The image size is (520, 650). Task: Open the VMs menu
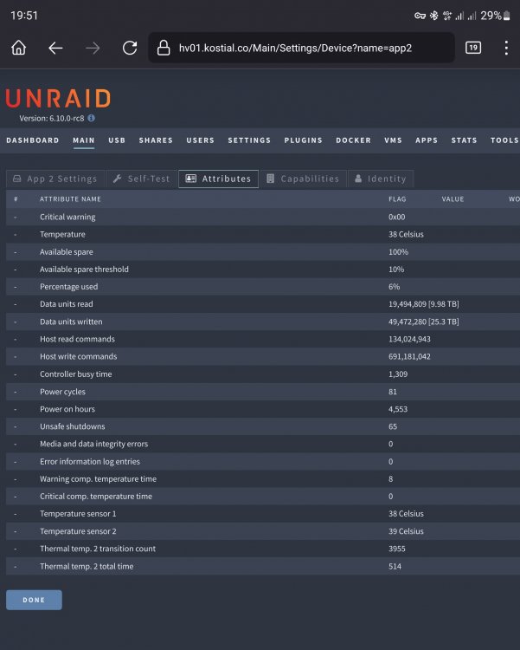point(394,140)
